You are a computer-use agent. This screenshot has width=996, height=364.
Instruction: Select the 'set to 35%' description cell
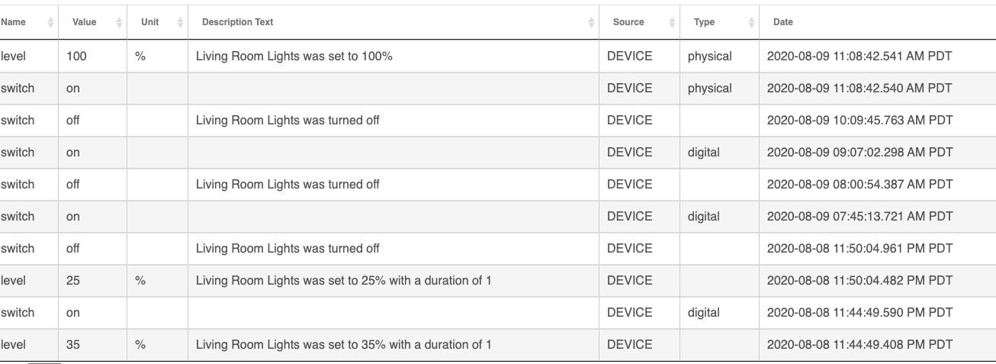tap(394, 345)
